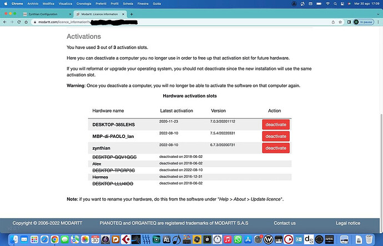Open a new browser tab
383x246 pixels.
click(132, 14)
